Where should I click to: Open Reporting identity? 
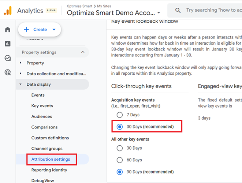[x=49, y=170]
